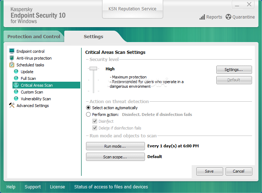Click the Update task globe icon
Screen dimensions: 262x193
tap(16, 71)
